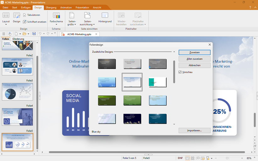This screenshot has width=258, height=161.
Task: Click Schriftart ersetzen icon
Action: coord(25,22)
